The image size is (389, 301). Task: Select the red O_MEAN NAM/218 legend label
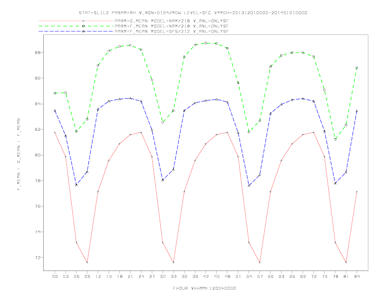pyautogui.click(x=171, y=21)
